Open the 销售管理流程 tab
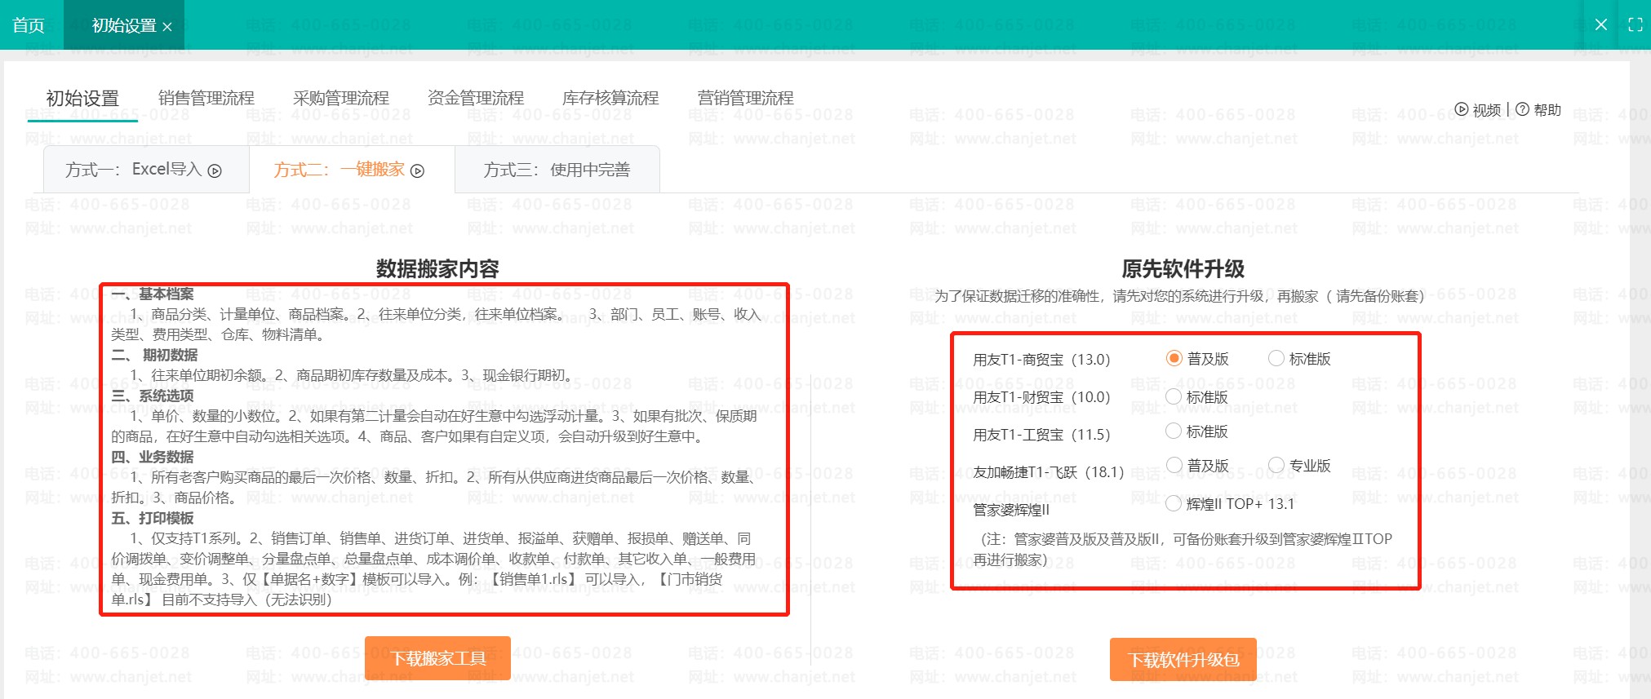 click(206, 99)
